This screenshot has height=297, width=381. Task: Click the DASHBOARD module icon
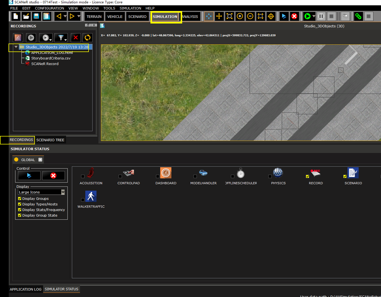pyautogui.click(x=166, y=173)
